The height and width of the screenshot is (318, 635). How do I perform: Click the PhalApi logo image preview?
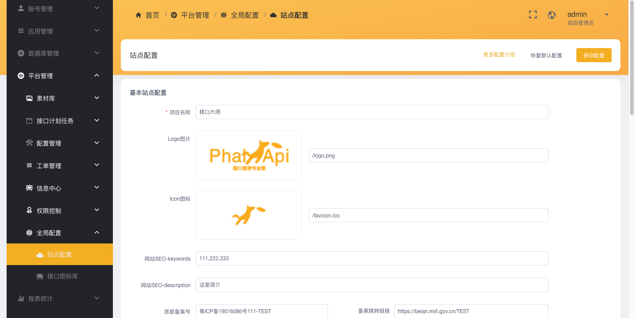point(249,155)
